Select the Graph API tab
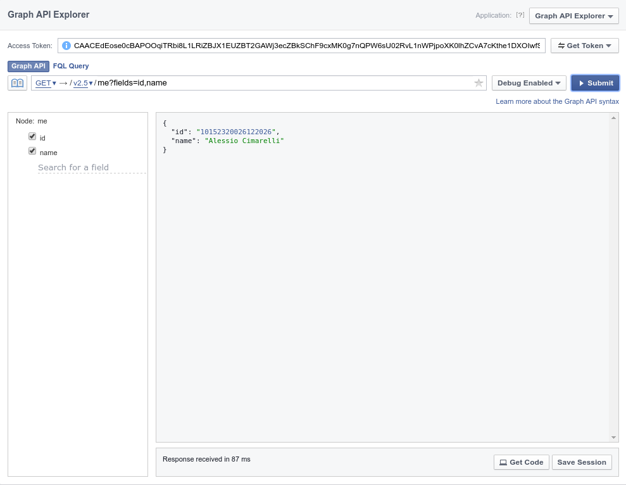 point(28,66)
